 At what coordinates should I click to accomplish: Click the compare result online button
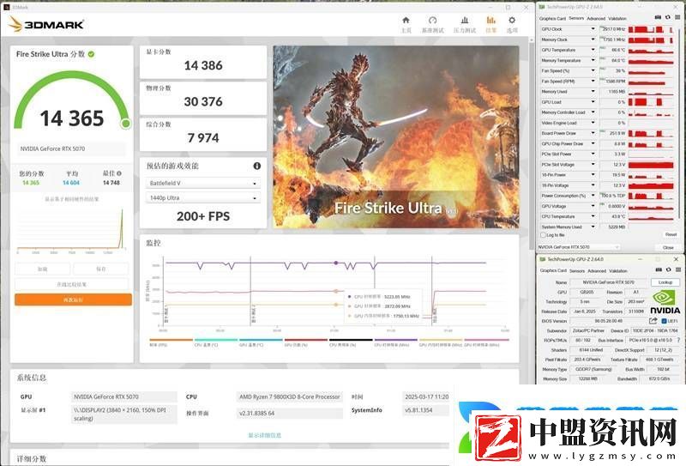pos(72,284)
